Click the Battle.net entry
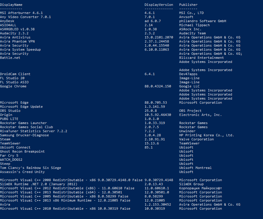This screenshot has width=263, height=219. (10, 58)
